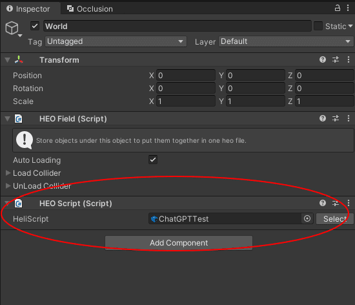The image size is (355, 305).
Task: Open the Tag dropdown showing Untagged
Action: tap(116, 41)
